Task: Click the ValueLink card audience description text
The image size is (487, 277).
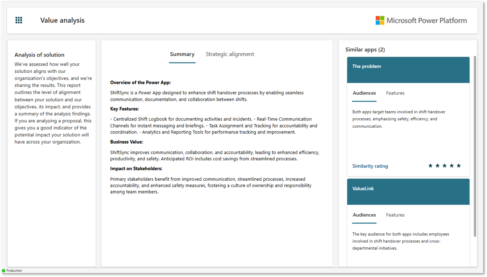Action: (x=401, y=241)
